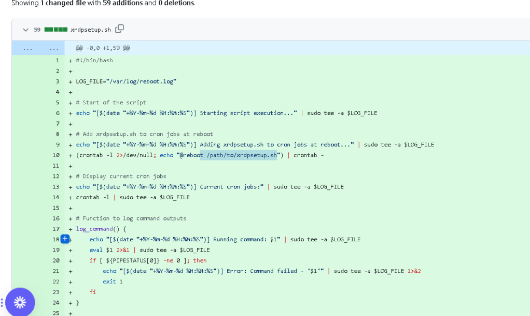Click the xrdpsetup.sh filename link
This screenshot has height=316, width=530.
(x=91, y=30)
